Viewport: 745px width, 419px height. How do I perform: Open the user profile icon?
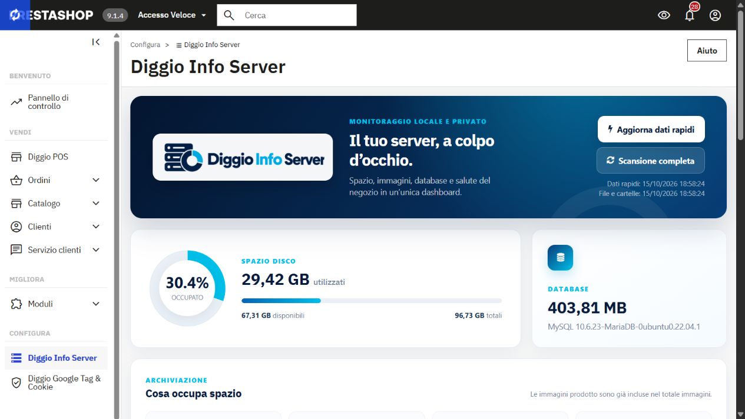(715, 15)
